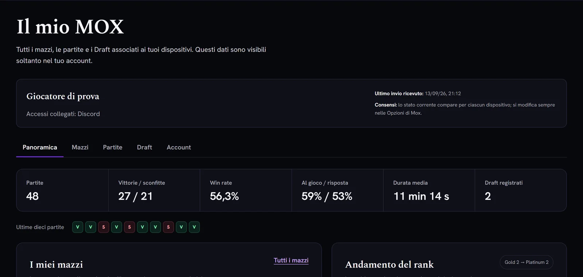Screen dimensions: 583x277
Task: Open the Panoramica tab
Action: click(x=40, y=147)
